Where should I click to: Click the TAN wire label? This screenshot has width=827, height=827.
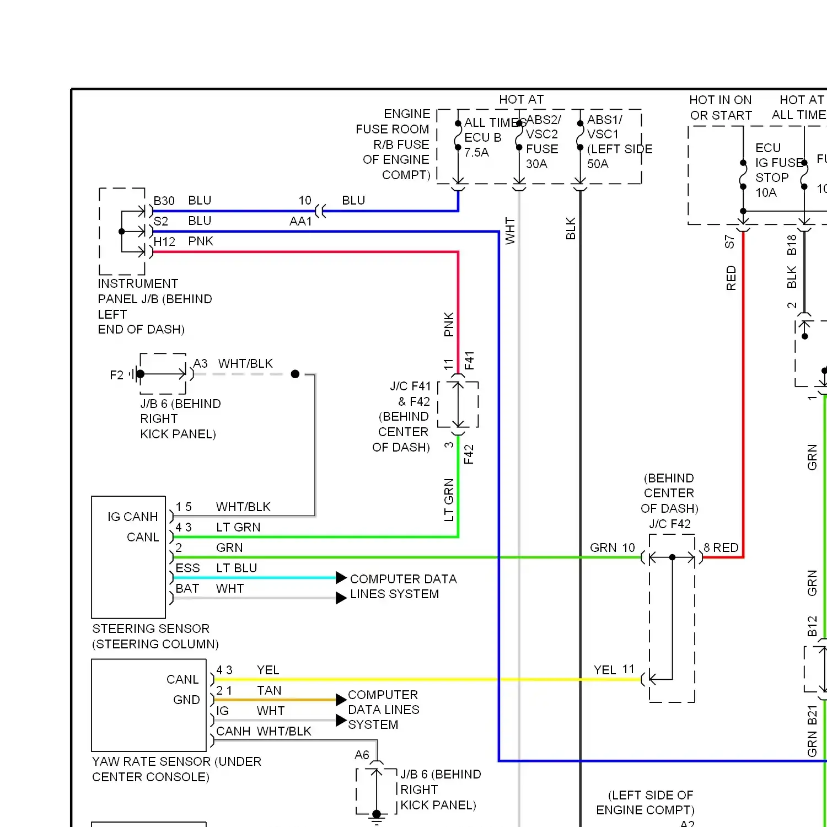click(269, 690)
